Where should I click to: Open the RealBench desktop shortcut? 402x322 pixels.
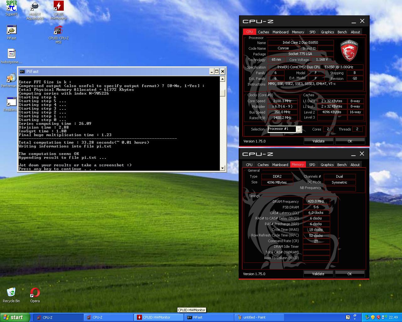(x=10, y=104)
